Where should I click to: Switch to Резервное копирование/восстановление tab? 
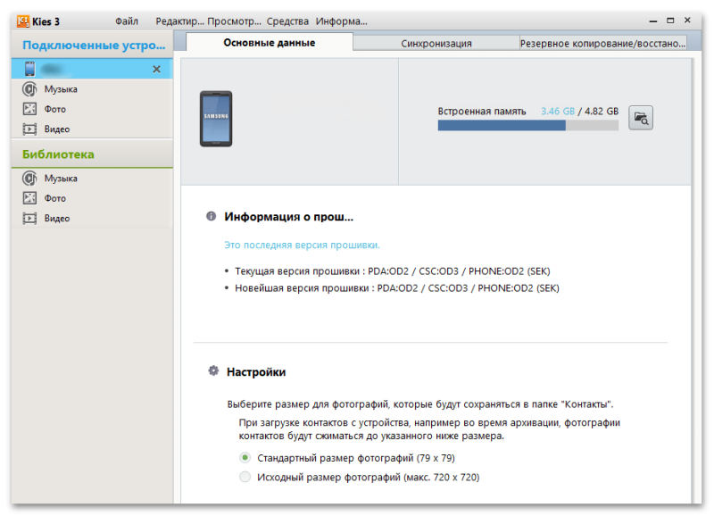(x=603, y=43)
